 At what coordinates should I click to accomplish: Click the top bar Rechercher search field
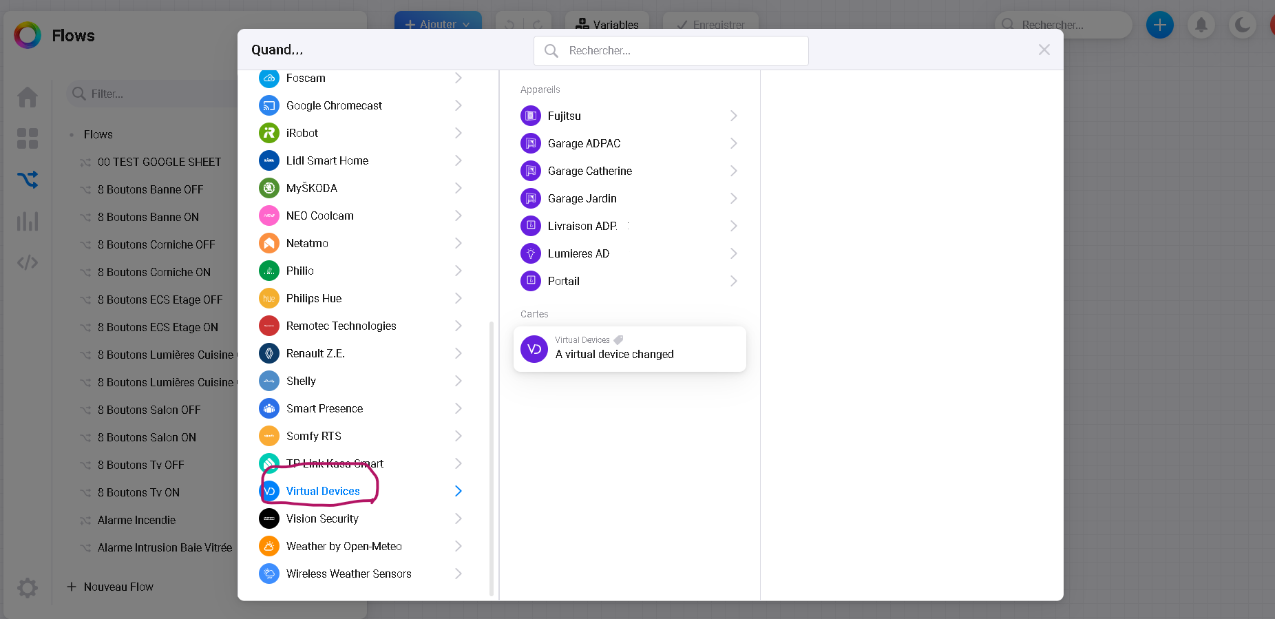(x=1064, y=25)
